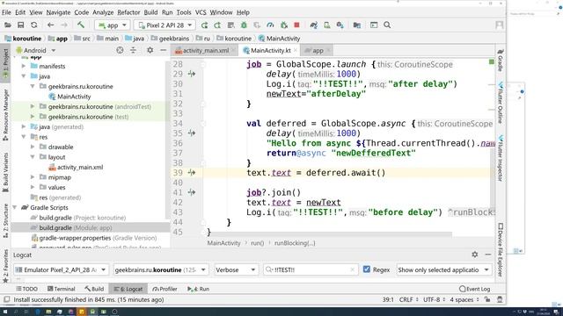Synchronize project with the refresh icon
The image size is (563, 316).
coord(33,25)
